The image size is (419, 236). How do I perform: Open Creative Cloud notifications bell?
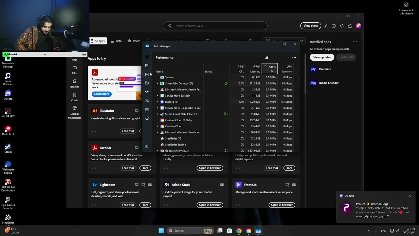tap(342, 26)
